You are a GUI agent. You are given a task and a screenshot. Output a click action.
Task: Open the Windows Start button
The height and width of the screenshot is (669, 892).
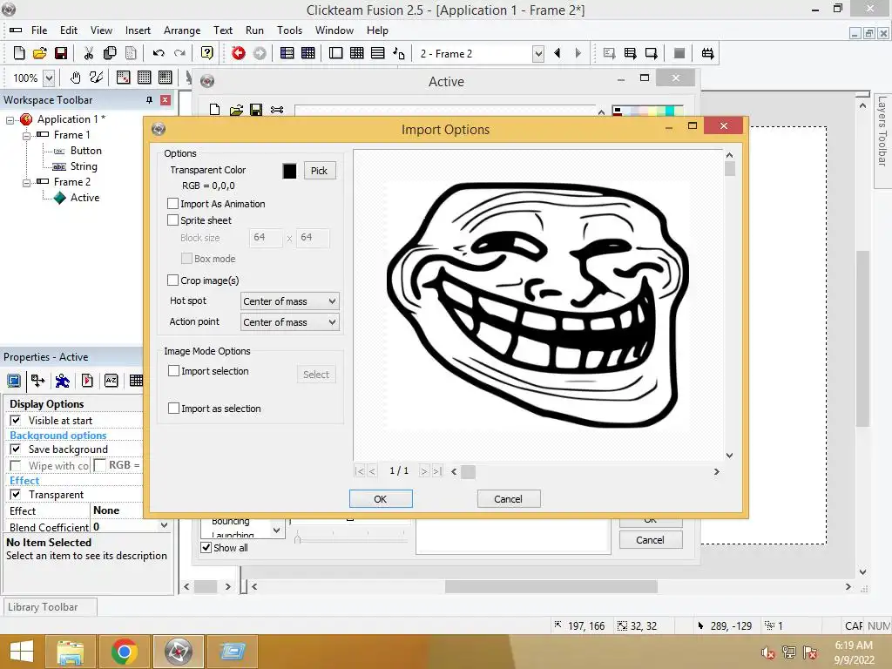tap(21, 652)
